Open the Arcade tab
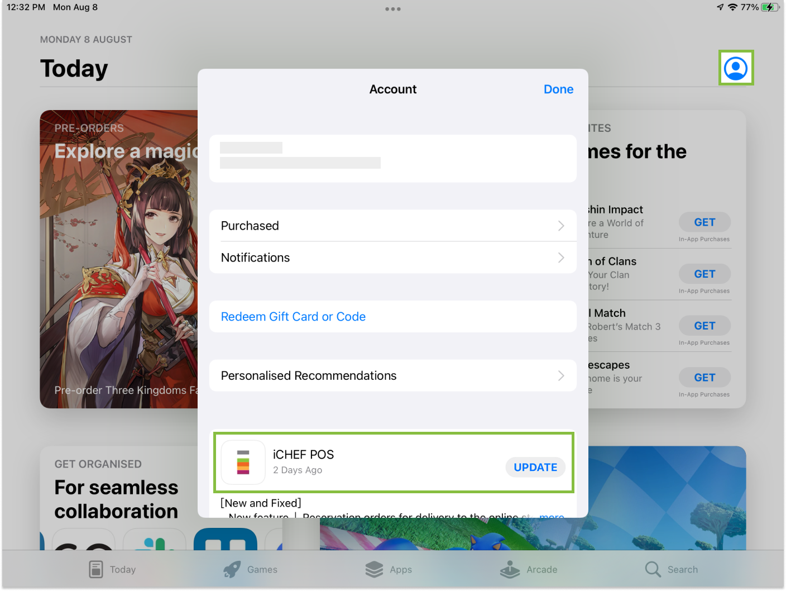Image resolution: width=786 pixels, height=591 pixels. pos(528,569)
